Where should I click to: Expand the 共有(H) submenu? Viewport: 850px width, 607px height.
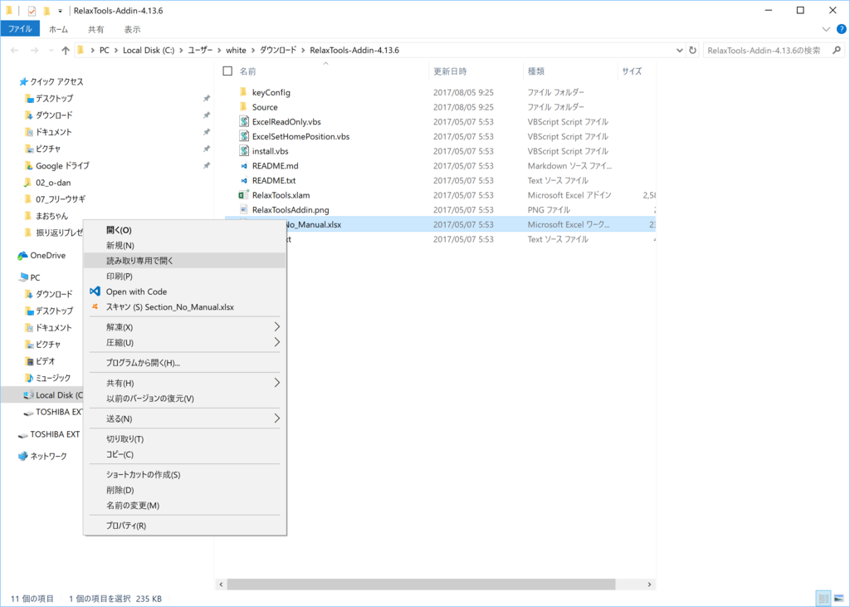[185, 383]
